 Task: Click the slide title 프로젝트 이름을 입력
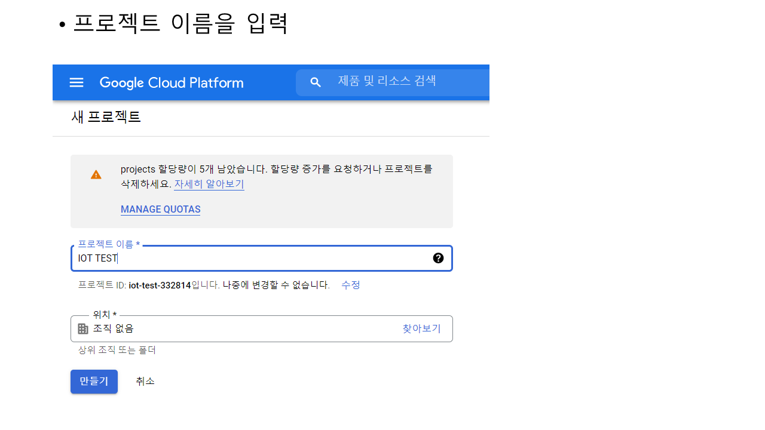(x=180, y=24)
